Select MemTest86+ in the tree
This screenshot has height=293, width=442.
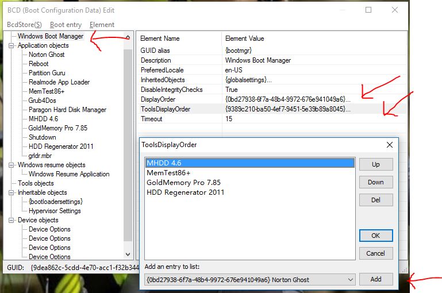coord(47,91)
